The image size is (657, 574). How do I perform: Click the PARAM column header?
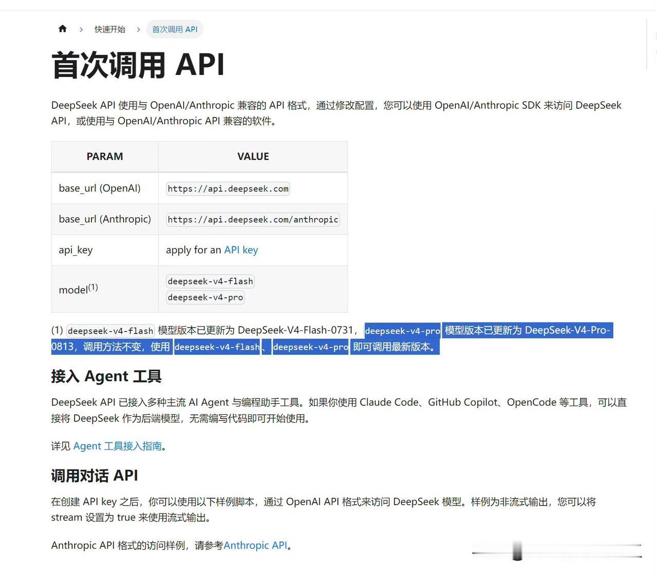[x=105, y=157]
